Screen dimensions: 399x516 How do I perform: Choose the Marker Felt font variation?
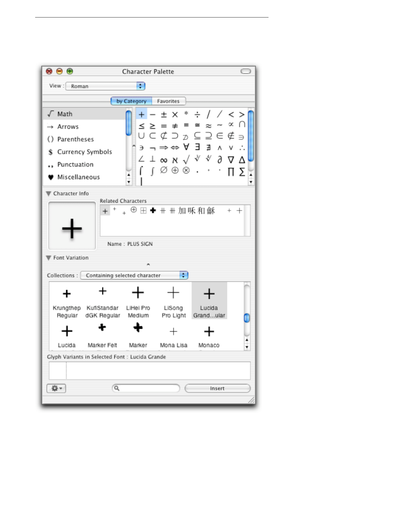tap(102, 336)
